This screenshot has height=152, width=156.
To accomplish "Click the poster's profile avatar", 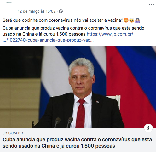I will click(9, 8).
